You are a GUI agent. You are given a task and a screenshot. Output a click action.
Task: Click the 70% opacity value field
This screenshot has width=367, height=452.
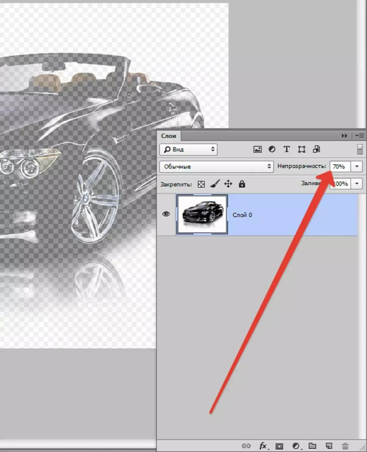pyautogui.click(x=340, y=167)
